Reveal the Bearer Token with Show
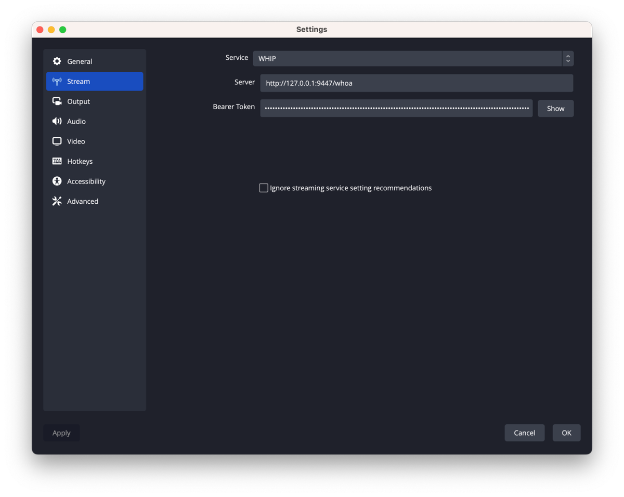Viewport: 624px width, 497px height. (555, 108)
